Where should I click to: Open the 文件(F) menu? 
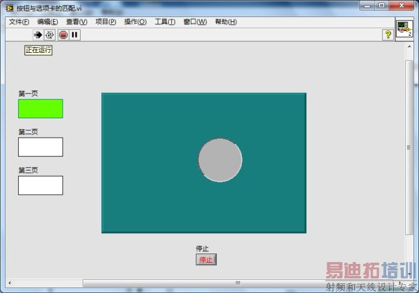coord(19,22)
